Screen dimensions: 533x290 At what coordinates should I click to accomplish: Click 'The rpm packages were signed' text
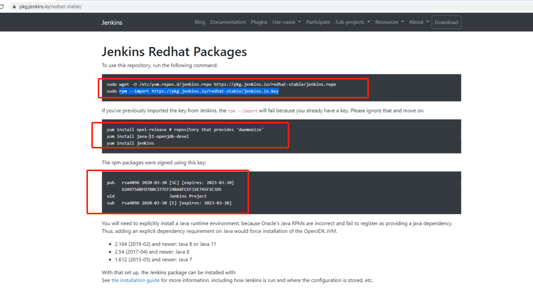[154, 163]
